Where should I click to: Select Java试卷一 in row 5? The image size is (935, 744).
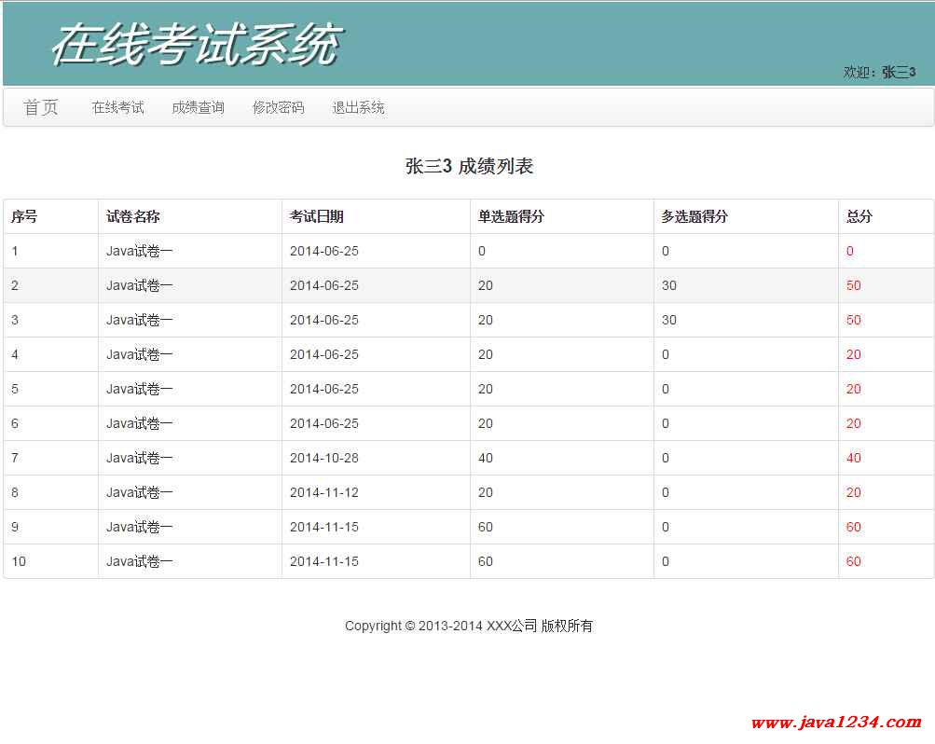pyautogui.click(x=140, y=389)
